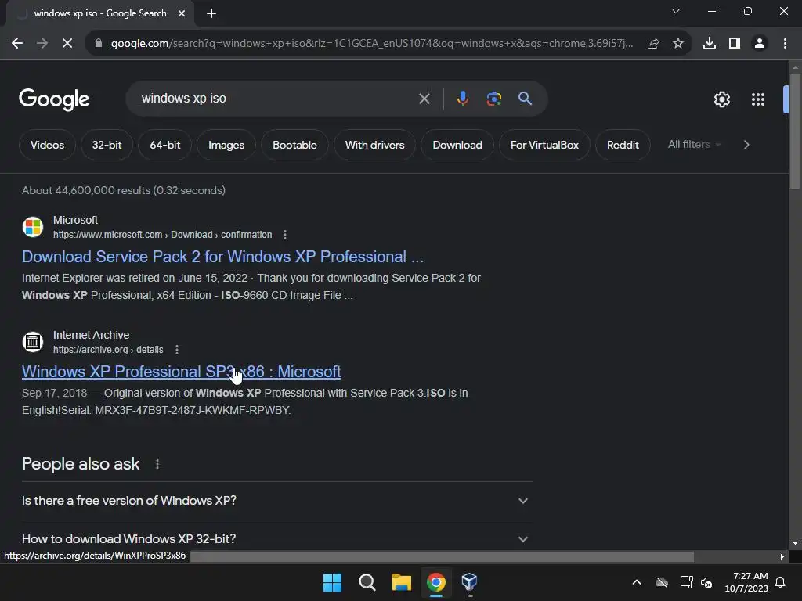Start voice search with microphone icon

[x=462, y=99]
